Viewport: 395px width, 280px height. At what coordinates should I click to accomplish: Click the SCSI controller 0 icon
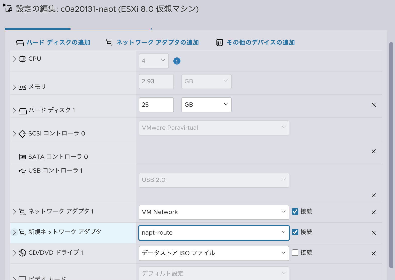tap(22, 134)
